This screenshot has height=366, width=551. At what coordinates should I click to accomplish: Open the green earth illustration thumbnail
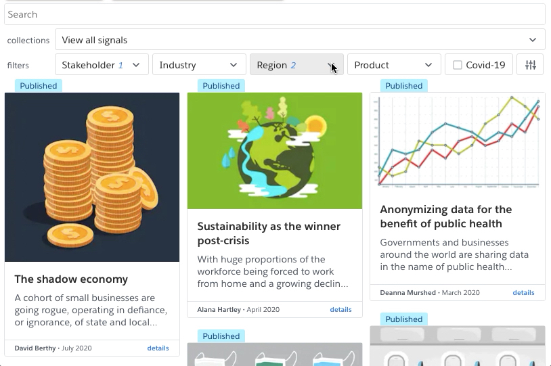(x=274, y=151)
